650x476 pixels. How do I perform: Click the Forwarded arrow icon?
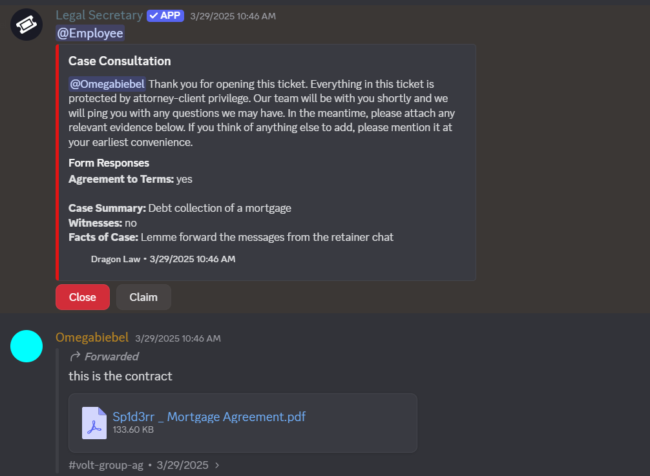tap(75, 357)
